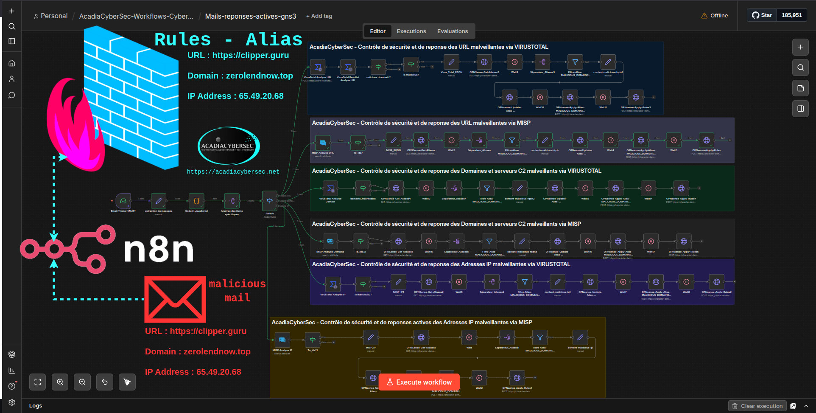816x413 pixels.
Task: Open search from the left sidebar
Action: pyautogui.click(x=12, y=26)
